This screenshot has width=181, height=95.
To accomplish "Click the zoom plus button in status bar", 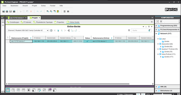I will 173,94.
